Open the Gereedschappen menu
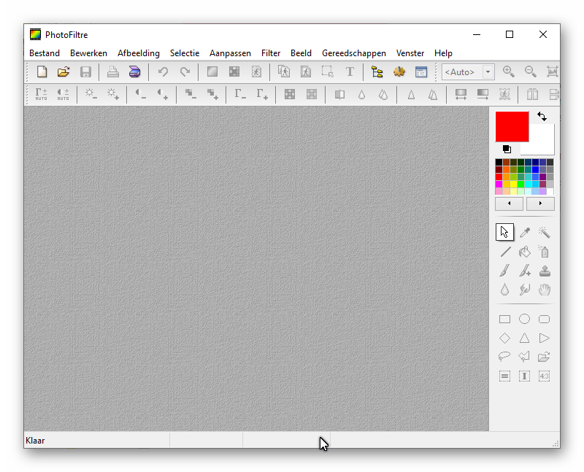 (354, 53)
